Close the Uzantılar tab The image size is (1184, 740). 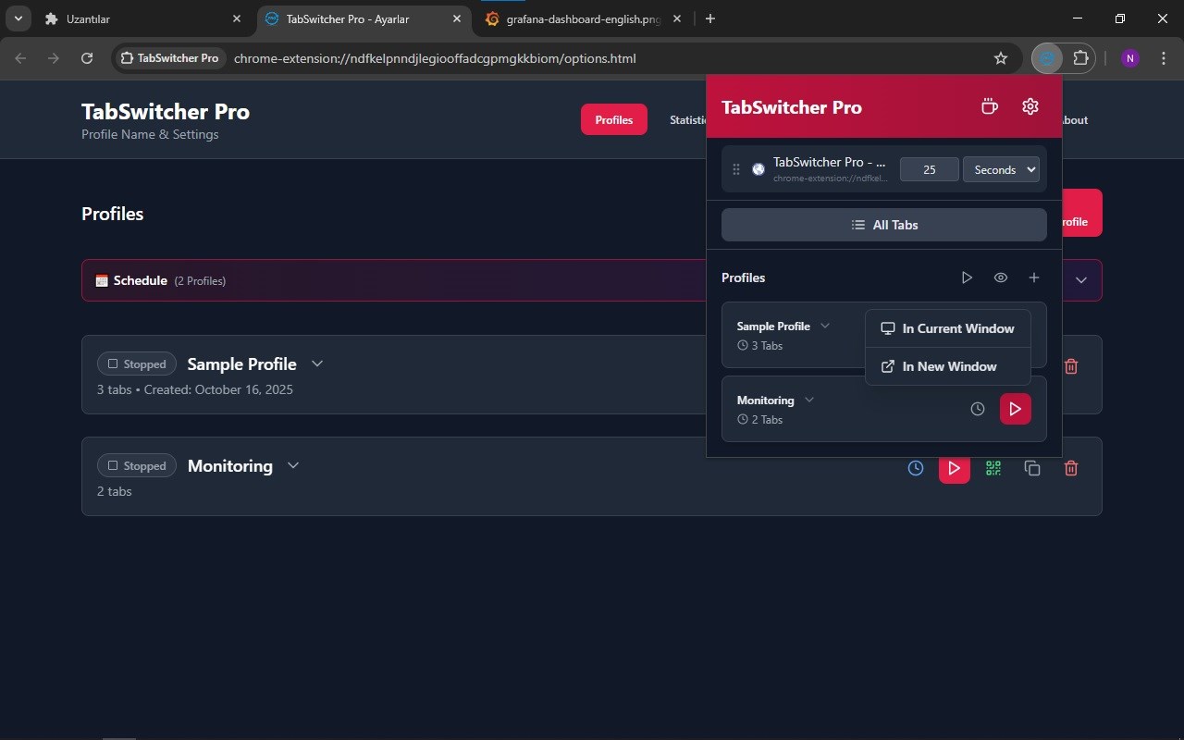237,18
